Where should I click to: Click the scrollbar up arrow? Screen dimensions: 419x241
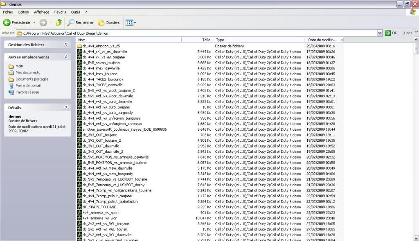click(x=416, y=40)
